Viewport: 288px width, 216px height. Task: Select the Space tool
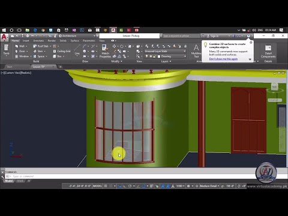tap(39, 56)
